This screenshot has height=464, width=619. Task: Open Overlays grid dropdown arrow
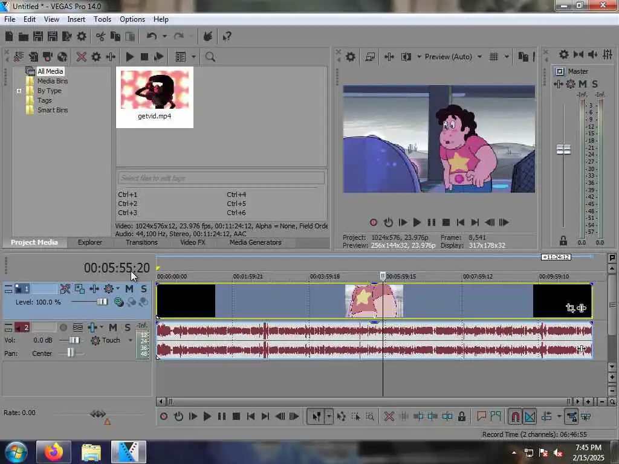[507, 57]
